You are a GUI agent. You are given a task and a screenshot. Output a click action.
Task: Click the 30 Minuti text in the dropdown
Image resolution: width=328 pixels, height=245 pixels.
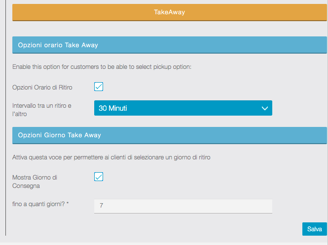pyautogui.click(x=113, y=108)
